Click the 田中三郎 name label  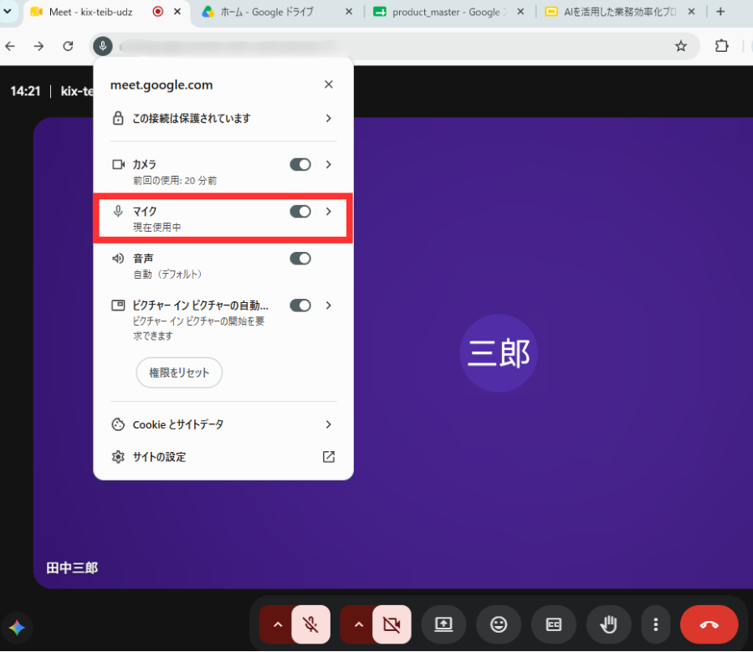[72, 568]
